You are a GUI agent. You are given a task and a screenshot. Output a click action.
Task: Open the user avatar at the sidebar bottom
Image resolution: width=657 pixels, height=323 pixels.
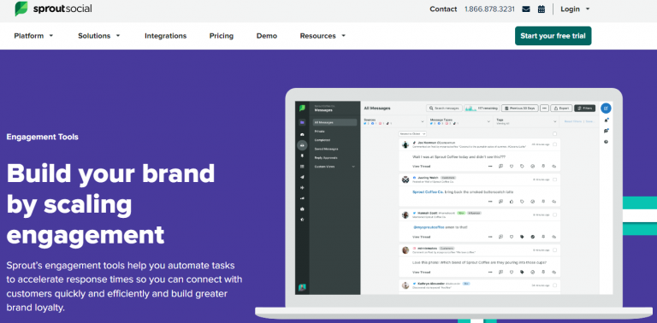click(302, 287)
